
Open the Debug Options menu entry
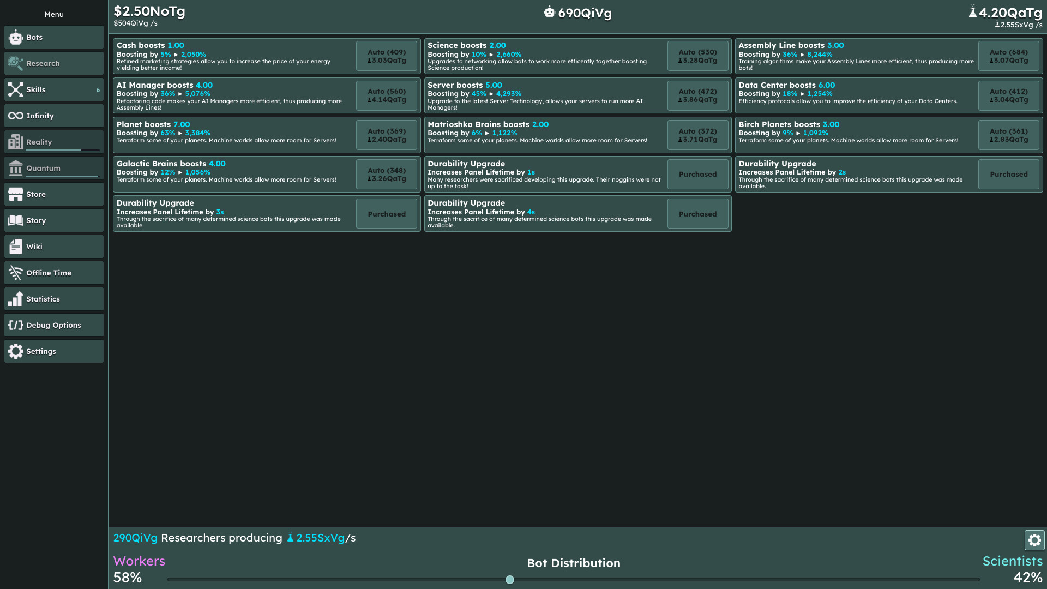point(54,325)
